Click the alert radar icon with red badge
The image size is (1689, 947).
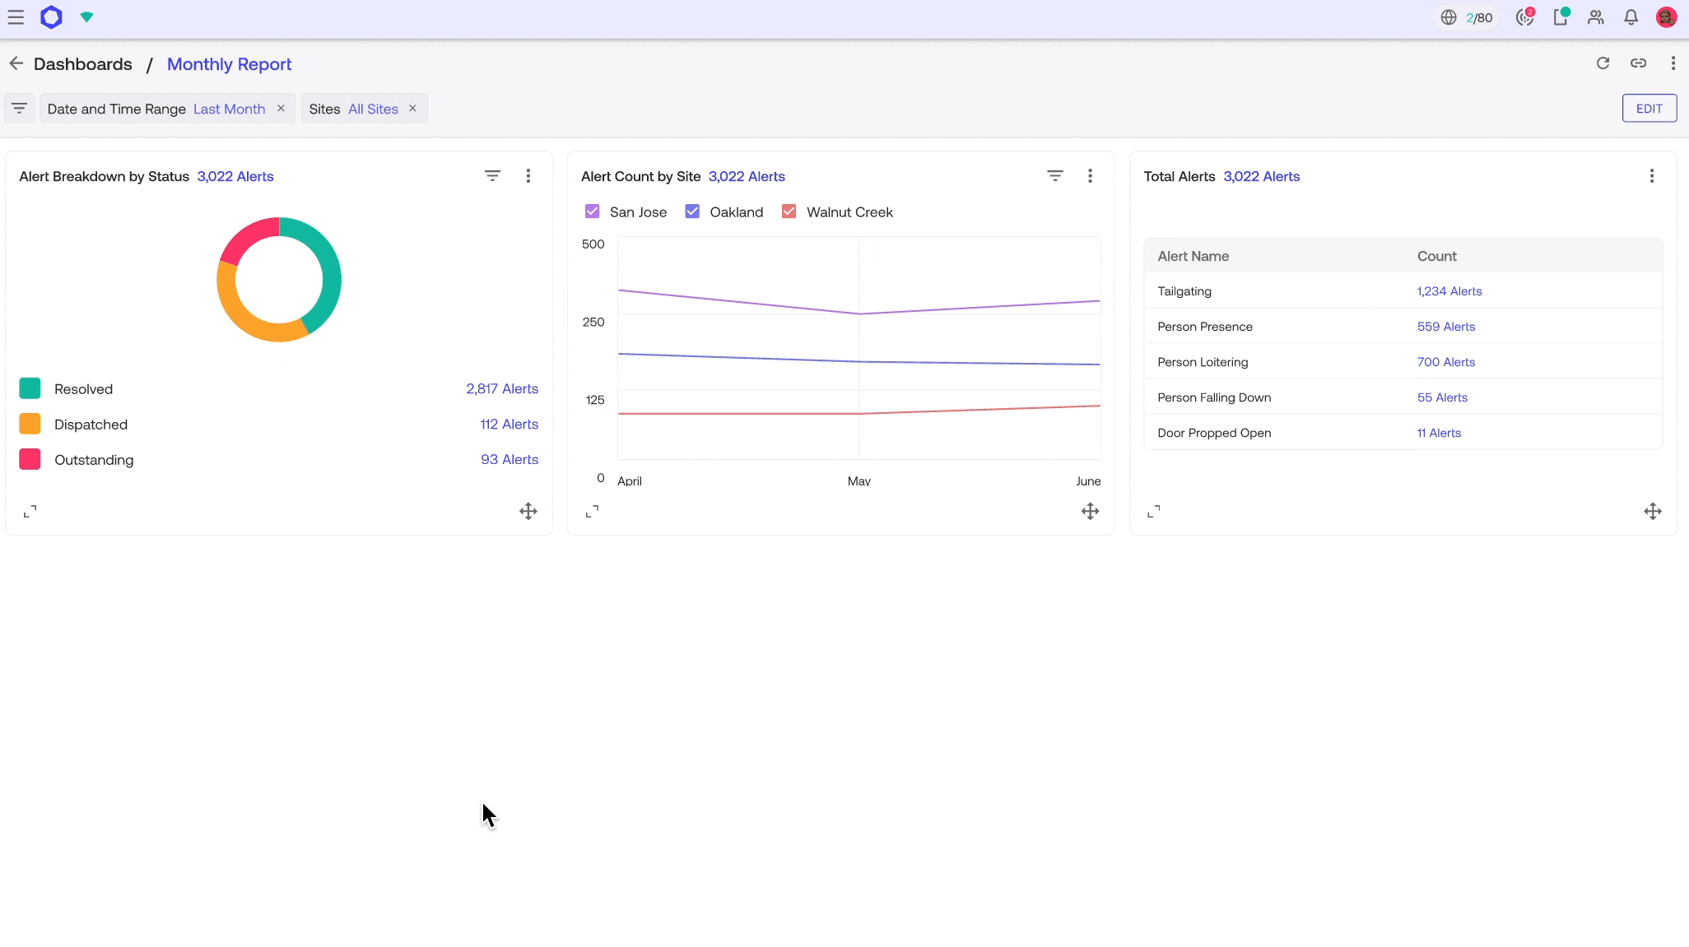point(1525,16)
